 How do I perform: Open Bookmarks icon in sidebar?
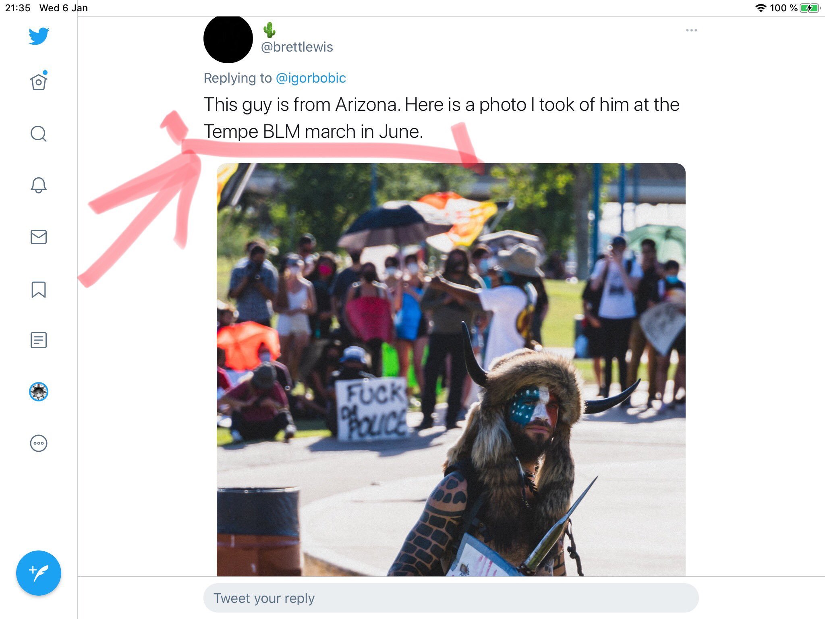pos(39,289)
